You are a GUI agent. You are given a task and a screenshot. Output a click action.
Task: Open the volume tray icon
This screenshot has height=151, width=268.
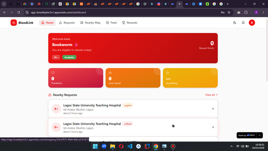click(242, 146)
